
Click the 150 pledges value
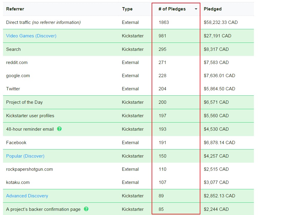coord(162,156)
